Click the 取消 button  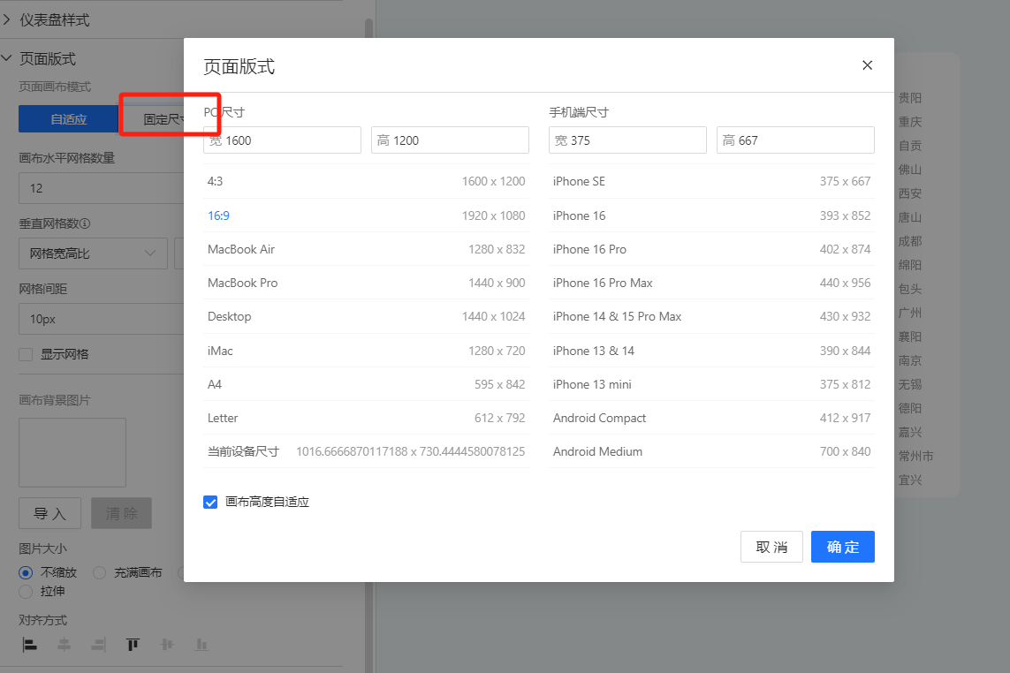tap(771, 547)
